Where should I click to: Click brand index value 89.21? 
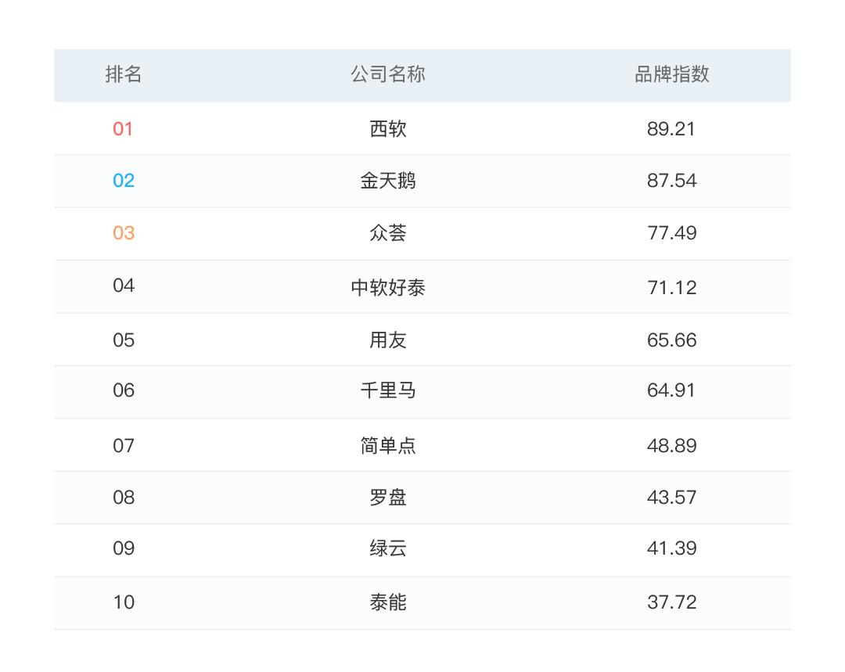[671, 128]
